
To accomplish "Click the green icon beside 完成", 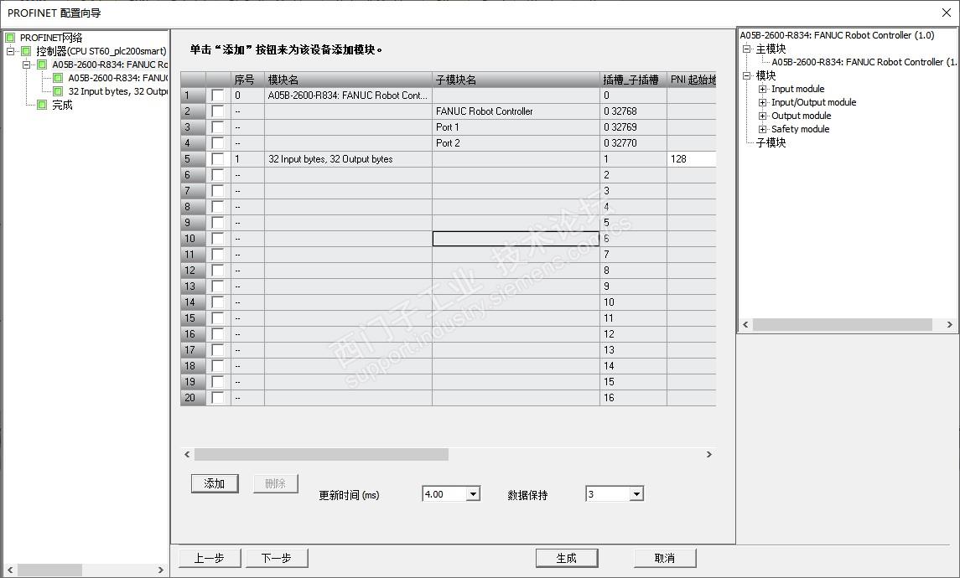I will [42, 105].
